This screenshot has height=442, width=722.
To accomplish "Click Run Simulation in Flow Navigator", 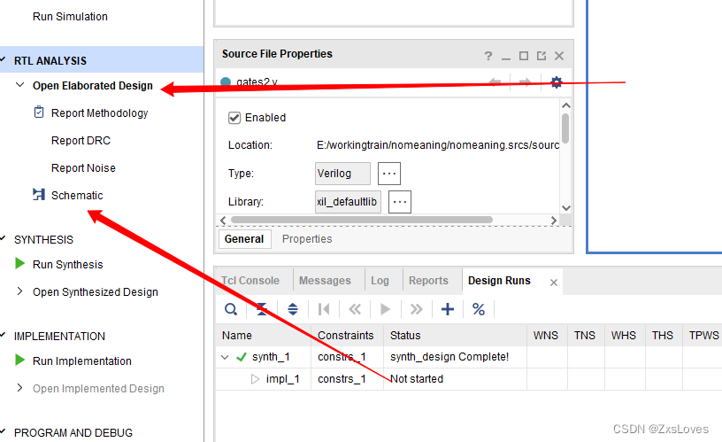I will [x=70, y=17].
